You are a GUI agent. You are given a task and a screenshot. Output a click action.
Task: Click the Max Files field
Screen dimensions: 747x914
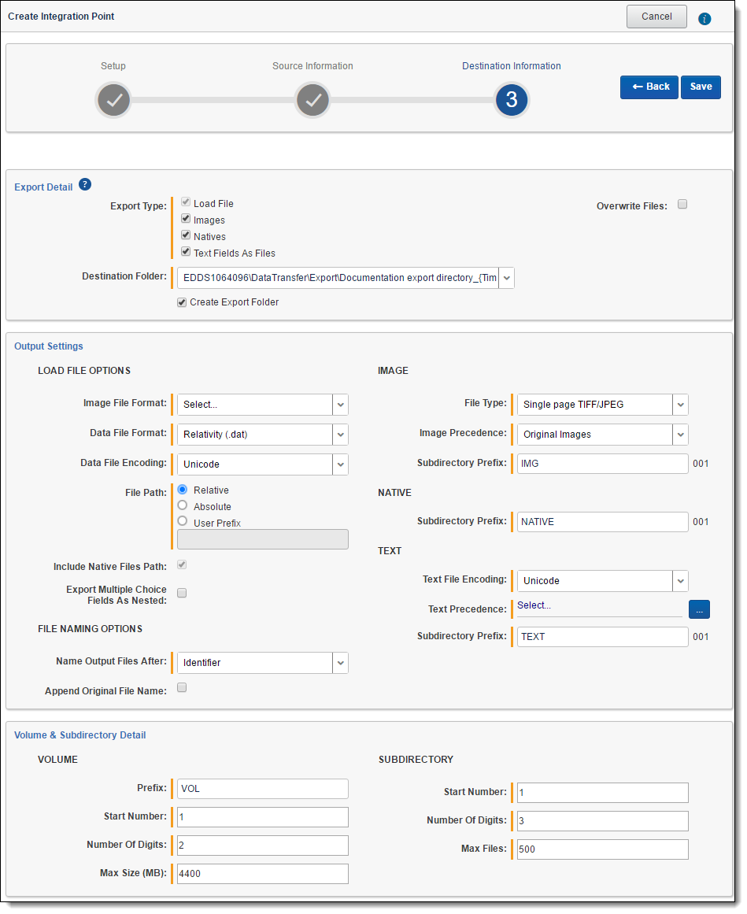coord(602,849)
